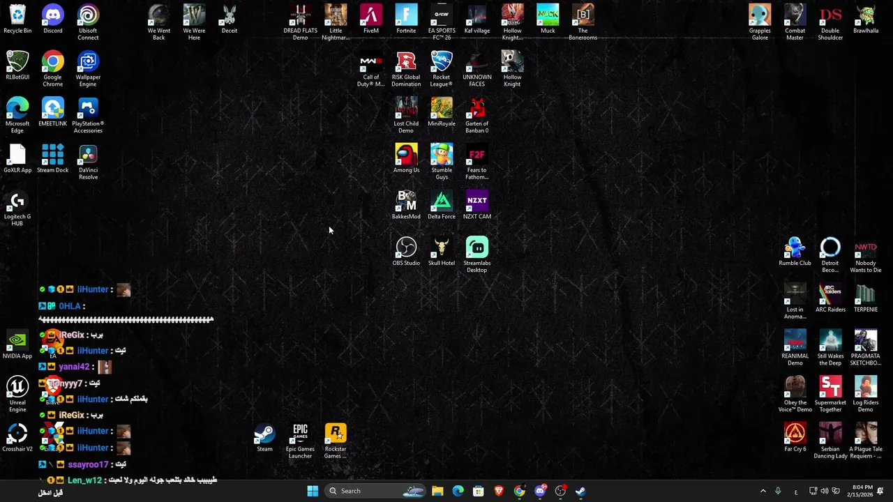Select the Deceit game icon
893x502 pixels.
point(230,20)
